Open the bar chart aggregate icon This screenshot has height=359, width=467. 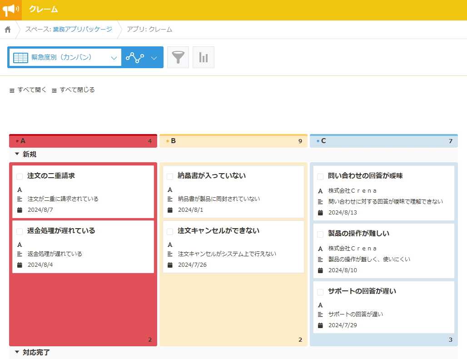coord(204,57)
